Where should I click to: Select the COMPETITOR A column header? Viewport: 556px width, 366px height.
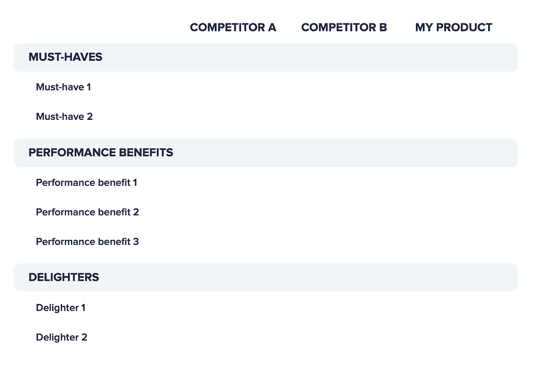(x=233, y=27)
